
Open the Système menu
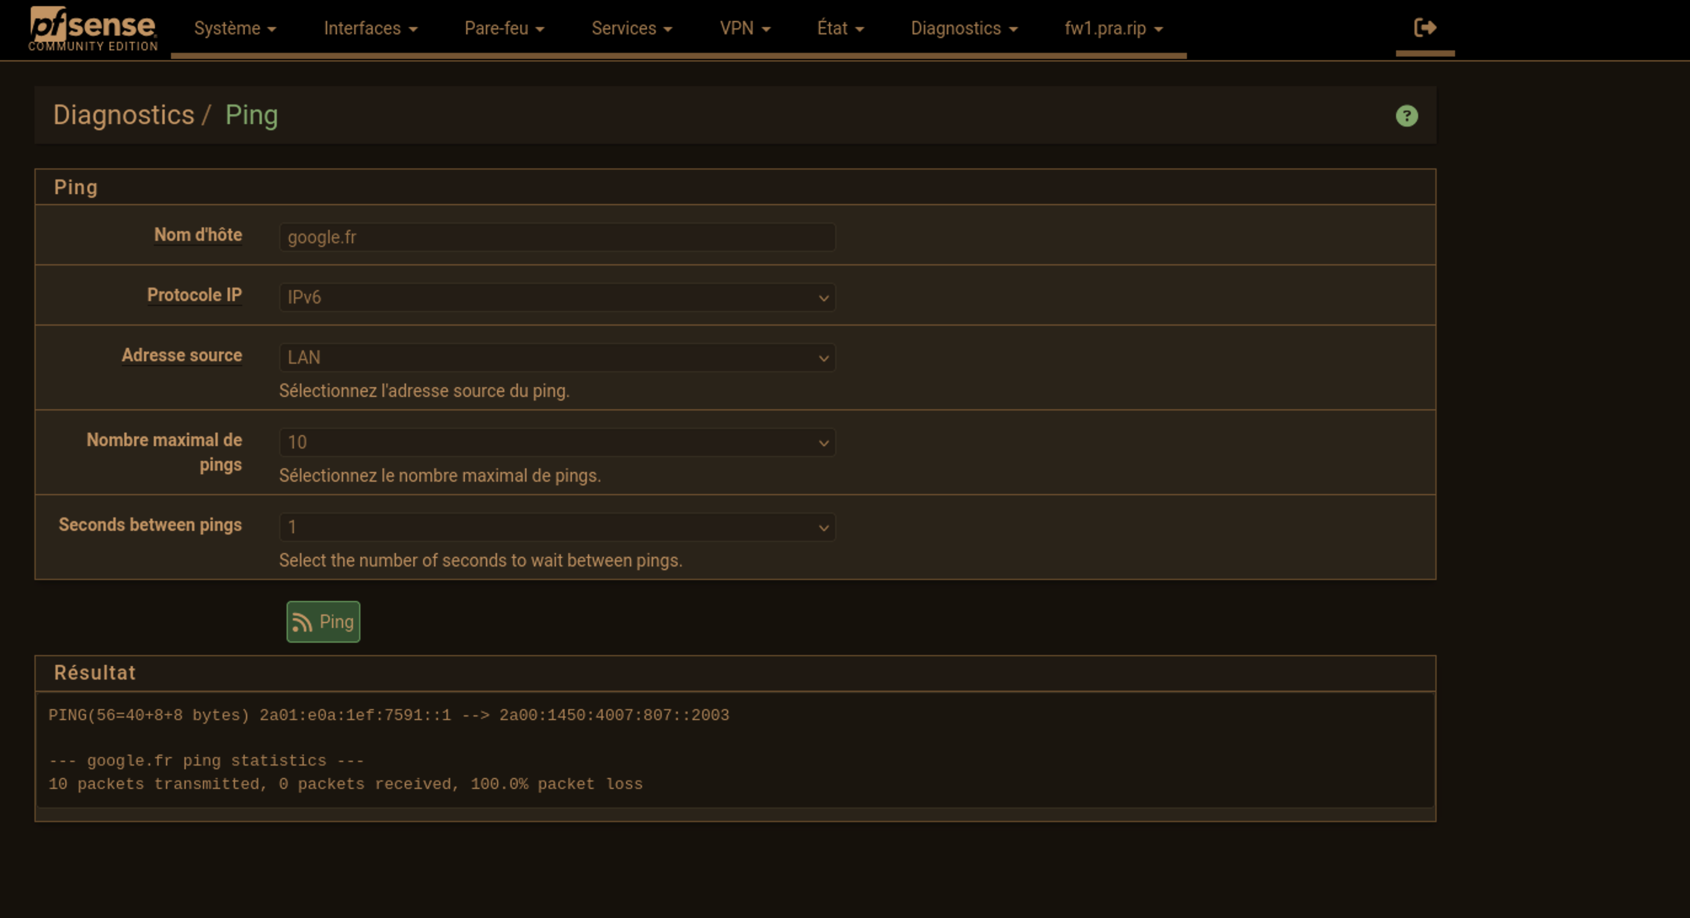(235, 28)
